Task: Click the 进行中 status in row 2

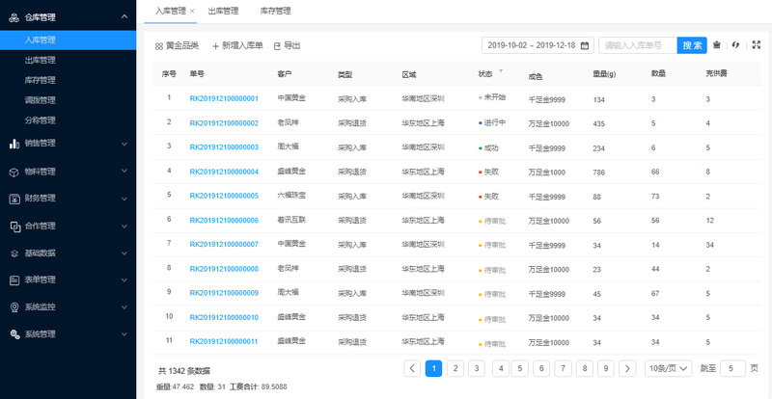Action: pos(492,122)
